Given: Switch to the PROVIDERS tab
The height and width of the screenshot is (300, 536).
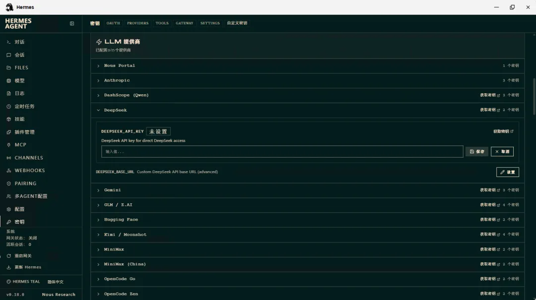Looking at the screenshot, I should [138, 23].
